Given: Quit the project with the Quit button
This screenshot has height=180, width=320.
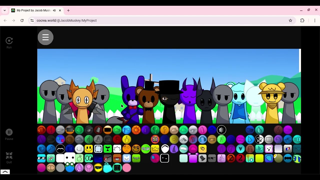Looking at the screenshot, I should click(9, 158).
